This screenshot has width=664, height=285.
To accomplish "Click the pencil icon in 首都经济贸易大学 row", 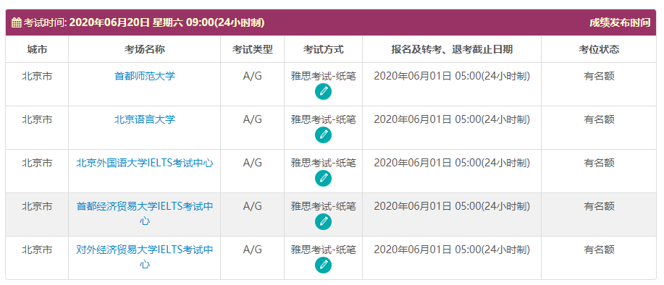I will click(323, 221).
